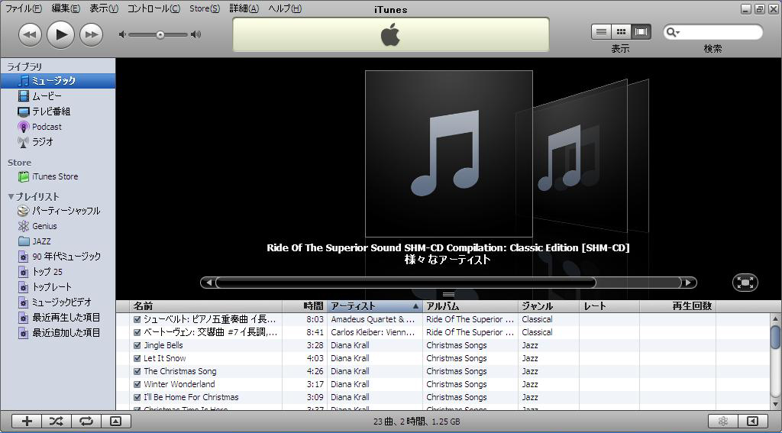Collapse the プレイリスト section triangle
The image size is (782, 433).
11,196
